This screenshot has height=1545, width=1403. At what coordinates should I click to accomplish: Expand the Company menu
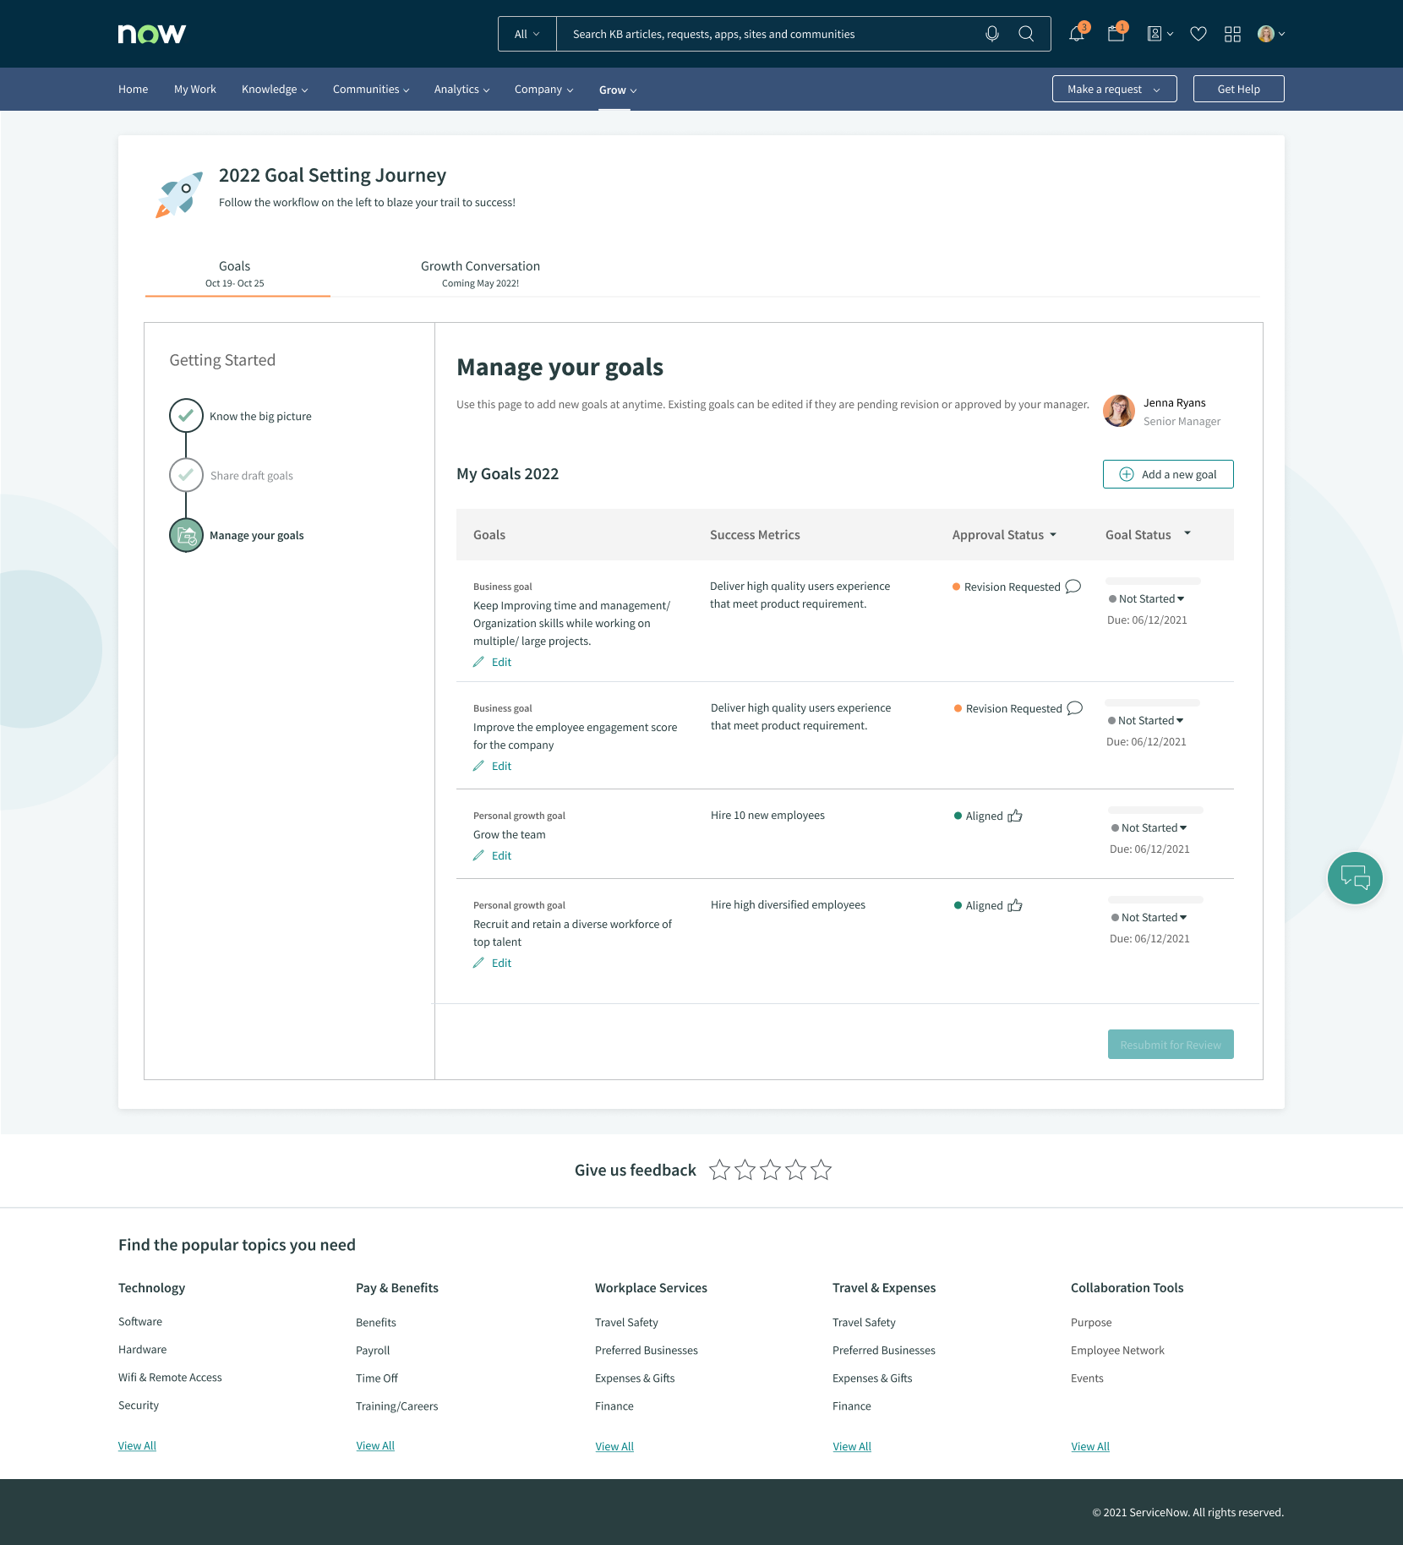point(543,90)
